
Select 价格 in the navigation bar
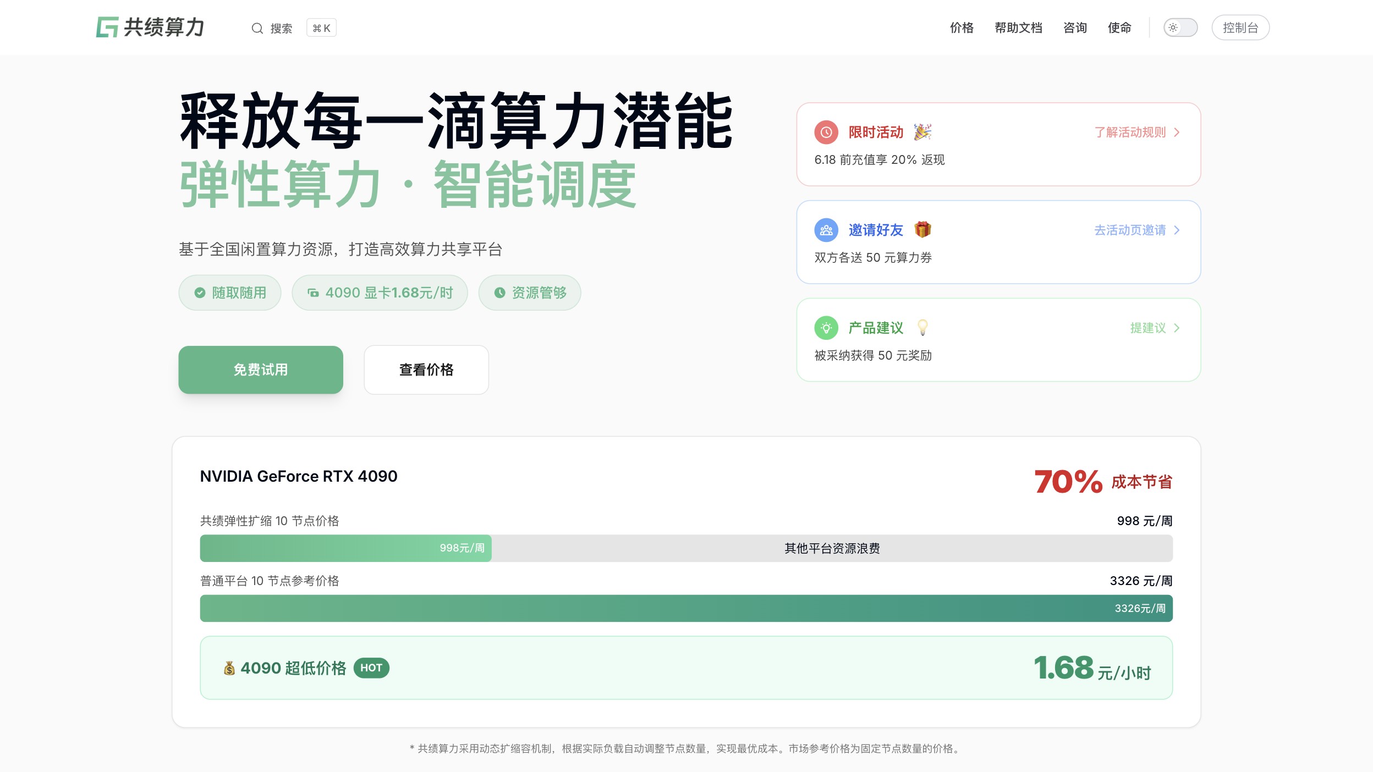962,27
